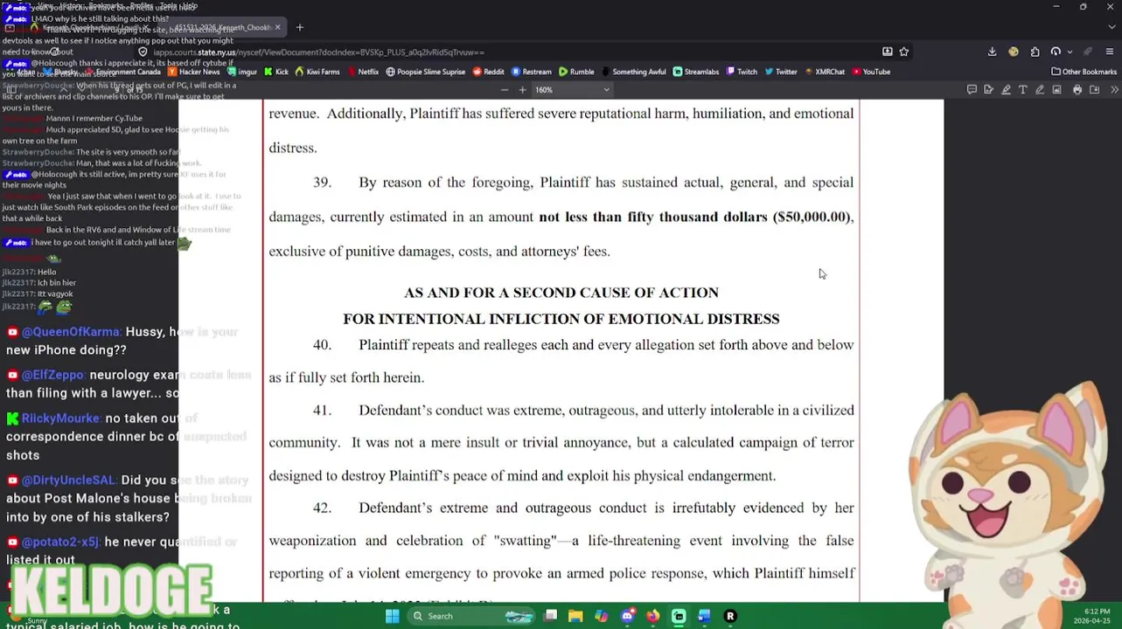Viewport: 1122px width, 629px height.
Task: Click the paragraph number '41.'
Action: (322, 411)
